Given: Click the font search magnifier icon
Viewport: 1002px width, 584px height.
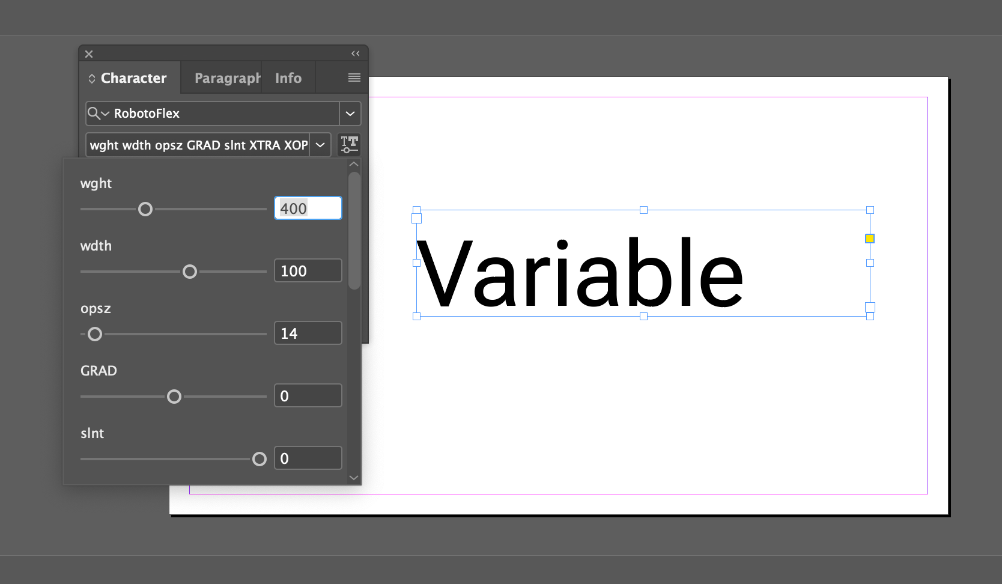Looking at the screenshot, I should coord(94,113).
